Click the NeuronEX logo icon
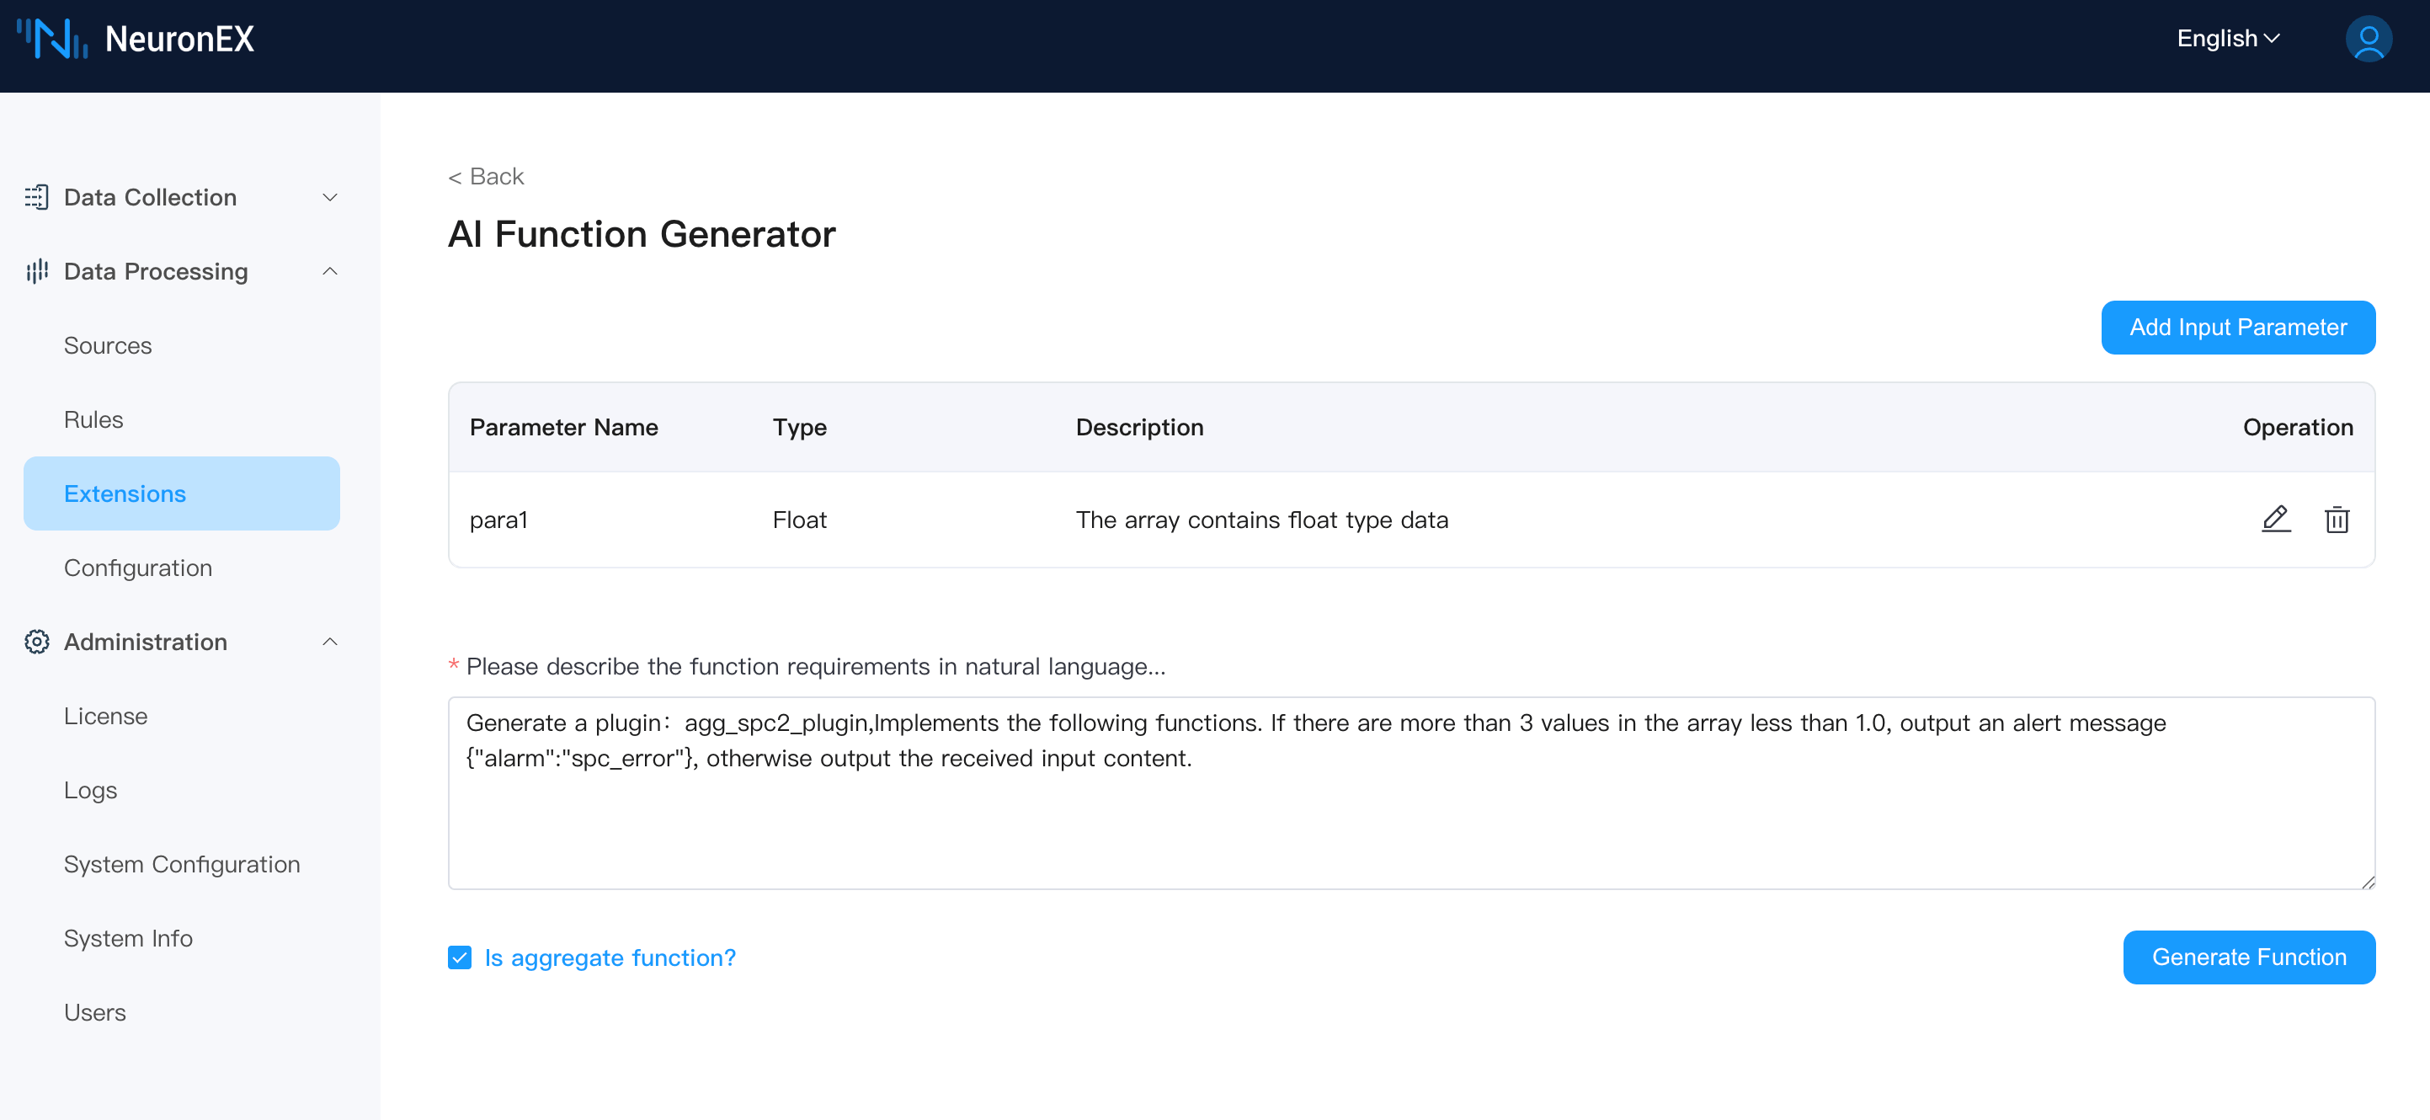 coord(53,39)
